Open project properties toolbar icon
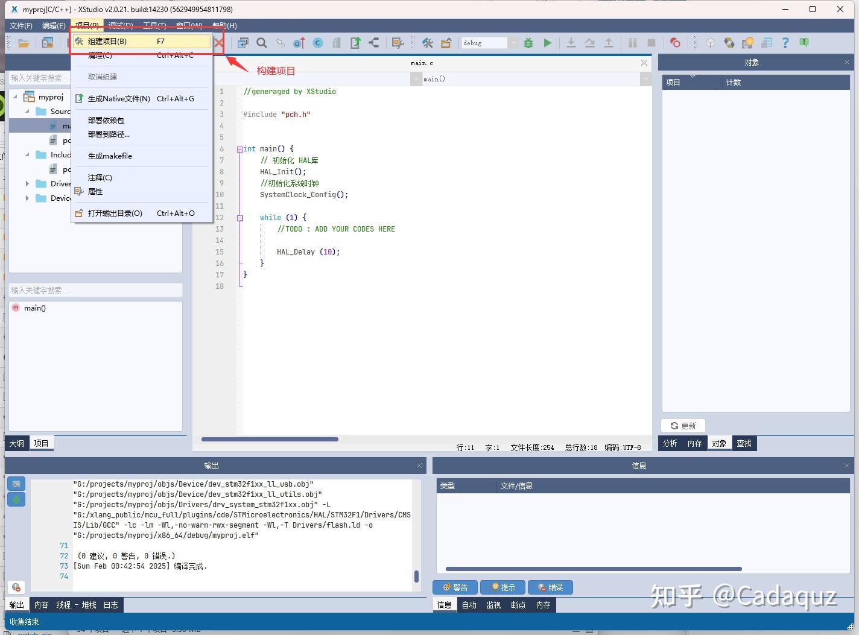Screen dimensions: 859x635 coord(398,43)
